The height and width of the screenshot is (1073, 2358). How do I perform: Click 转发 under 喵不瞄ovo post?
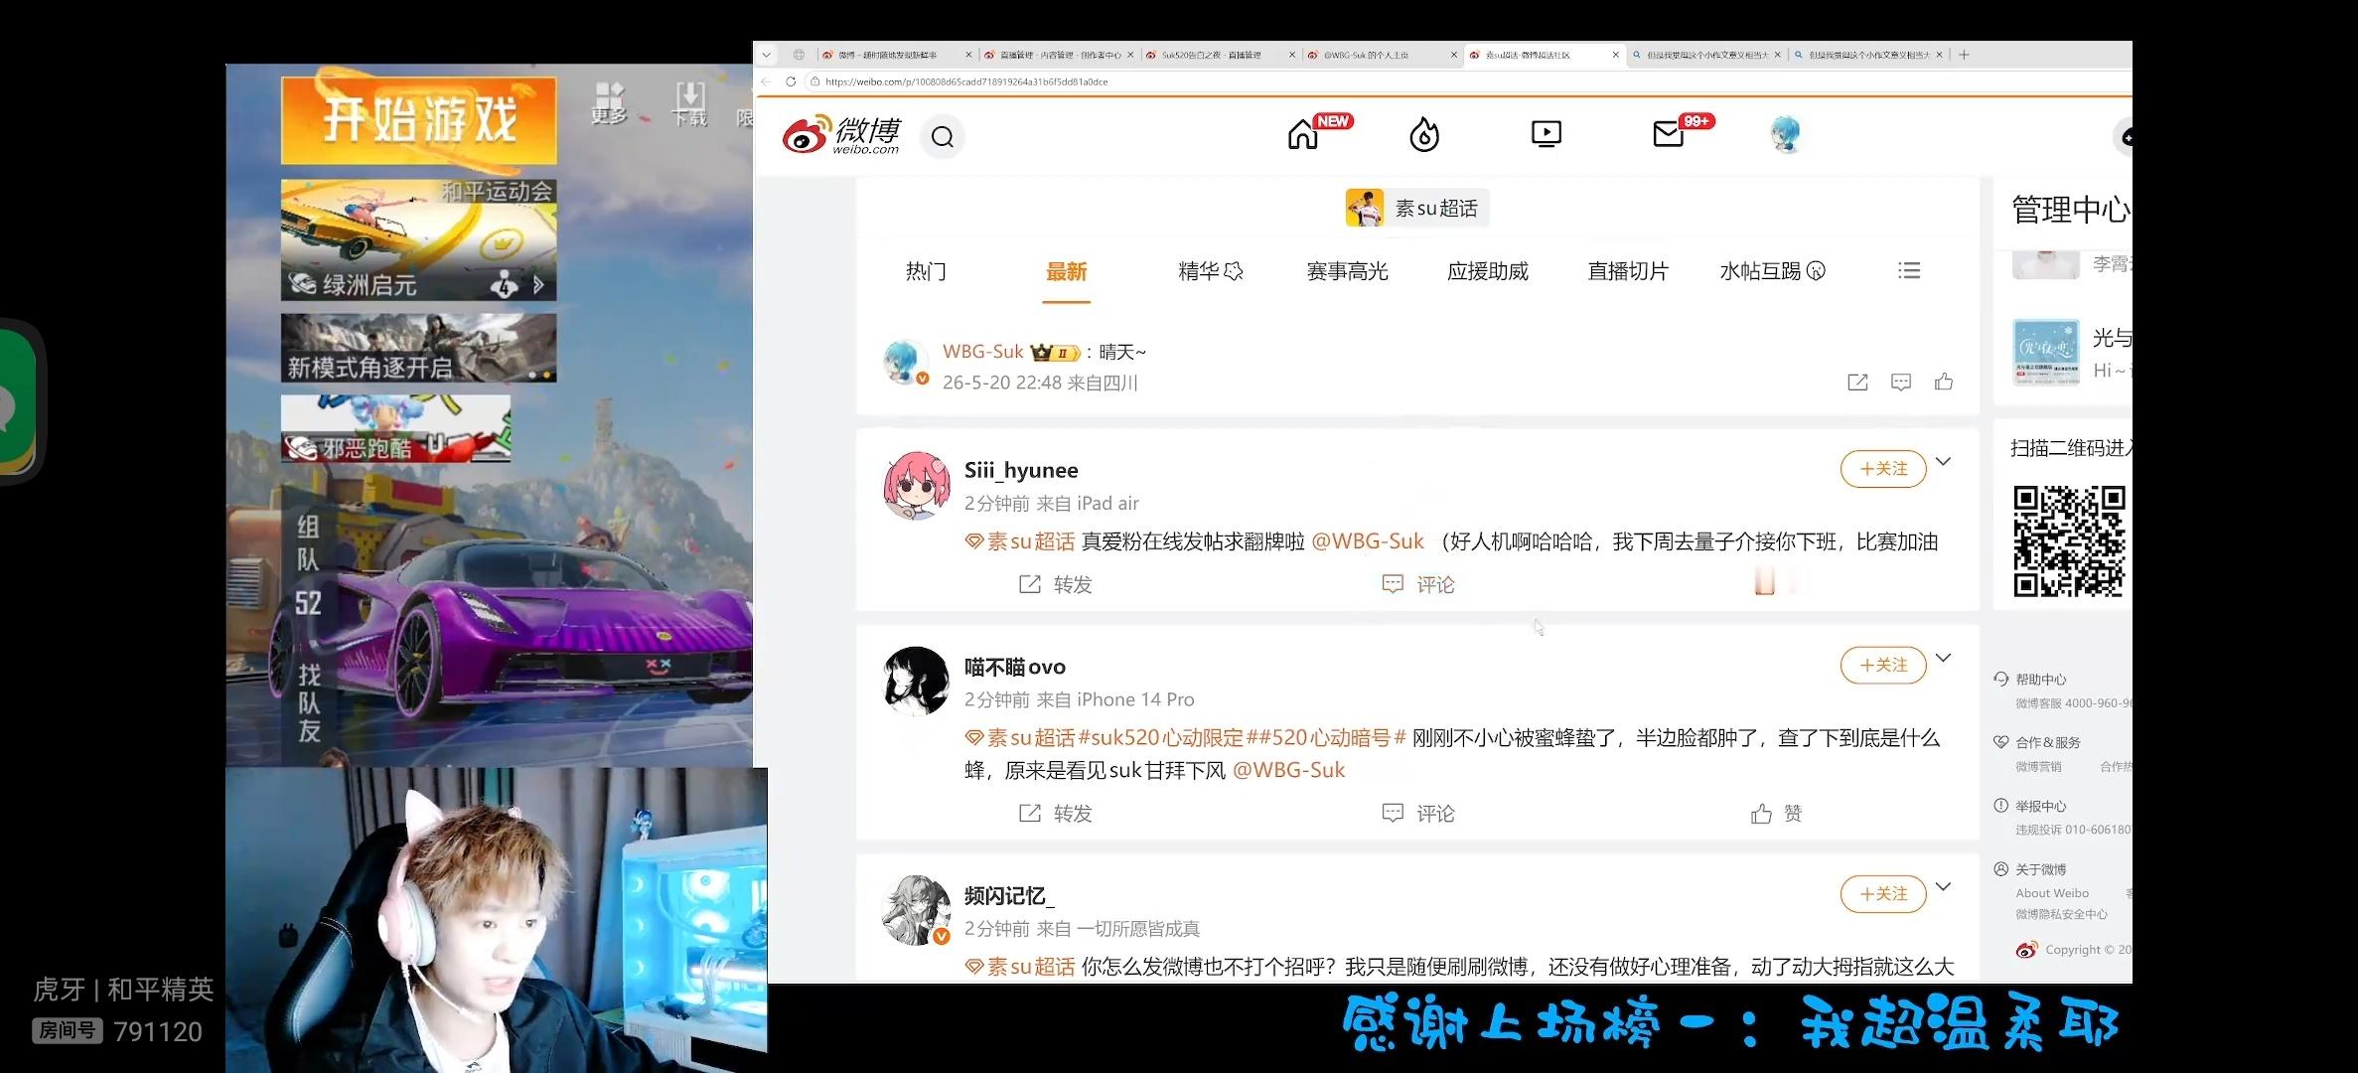(1055, 814)
